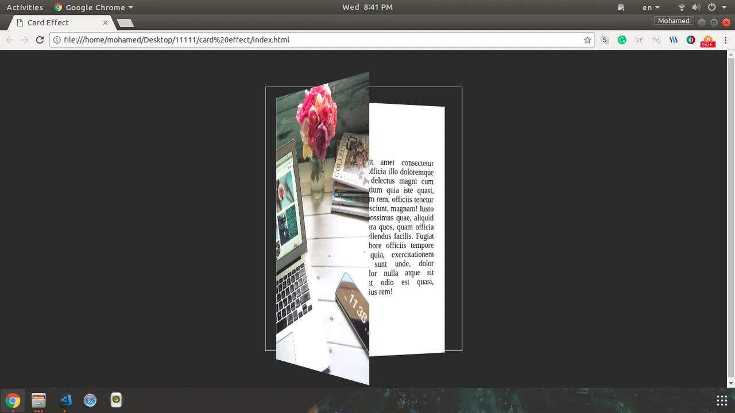Image resolution: width=735 pixels, height=413 pixels.
Task: Click the words 'amet consectetur' in the card
Action: (x=407, y=163)
